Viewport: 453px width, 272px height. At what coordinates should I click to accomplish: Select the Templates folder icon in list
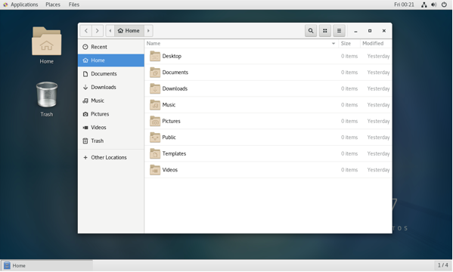[155, 153]
